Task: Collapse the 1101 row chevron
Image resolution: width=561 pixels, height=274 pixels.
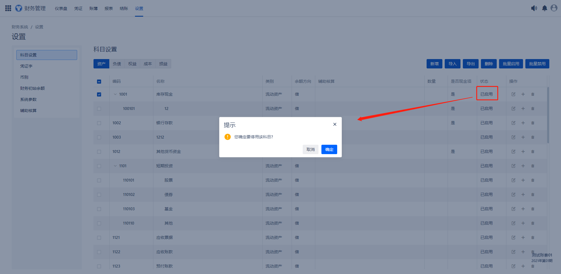Action: (x=115, y=166)
